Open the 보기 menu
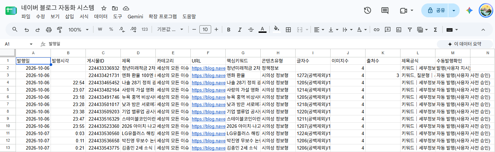This screenshot has height=152, width=495. [55, 16]
